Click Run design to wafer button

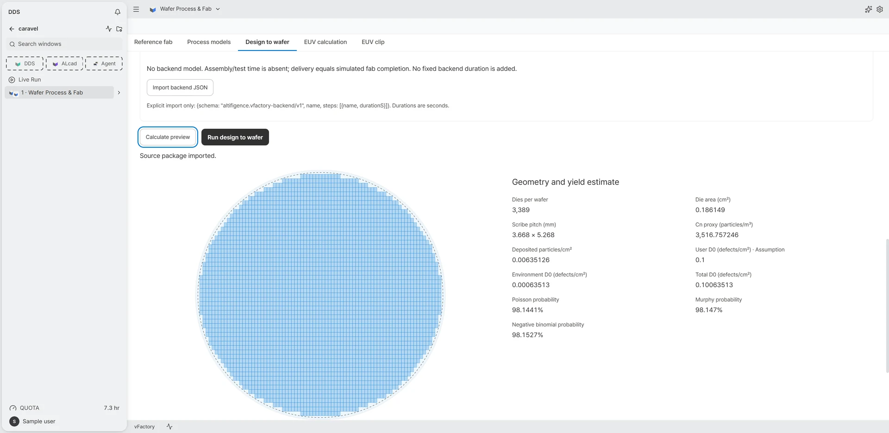(235, 137)
